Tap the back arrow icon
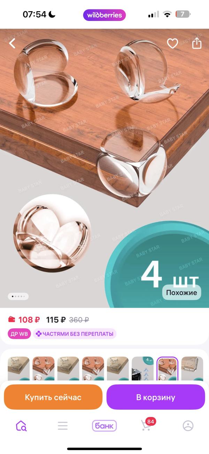 click(13, 43)
